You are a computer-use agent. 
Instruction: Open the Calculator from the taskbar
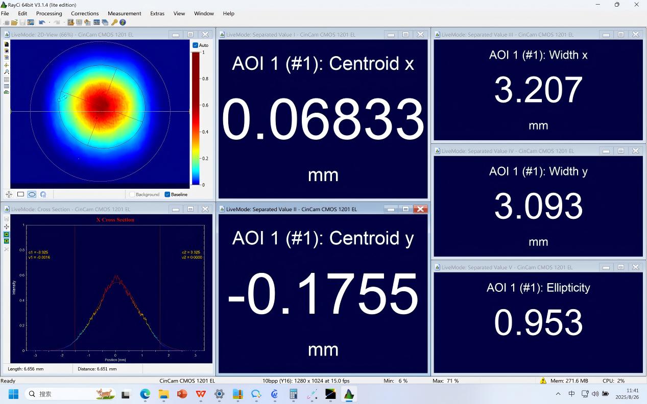[x=293, y=394]
